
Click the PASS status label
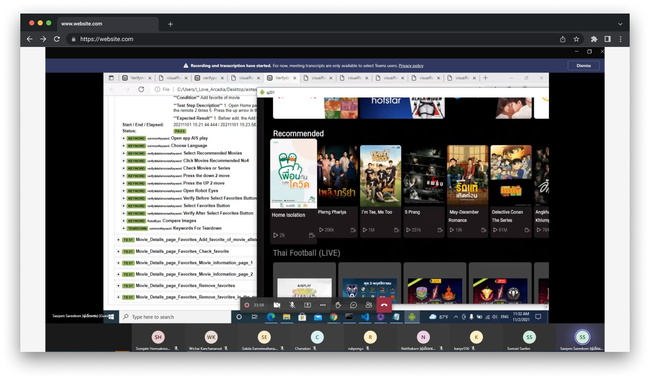tap(180, 131)
